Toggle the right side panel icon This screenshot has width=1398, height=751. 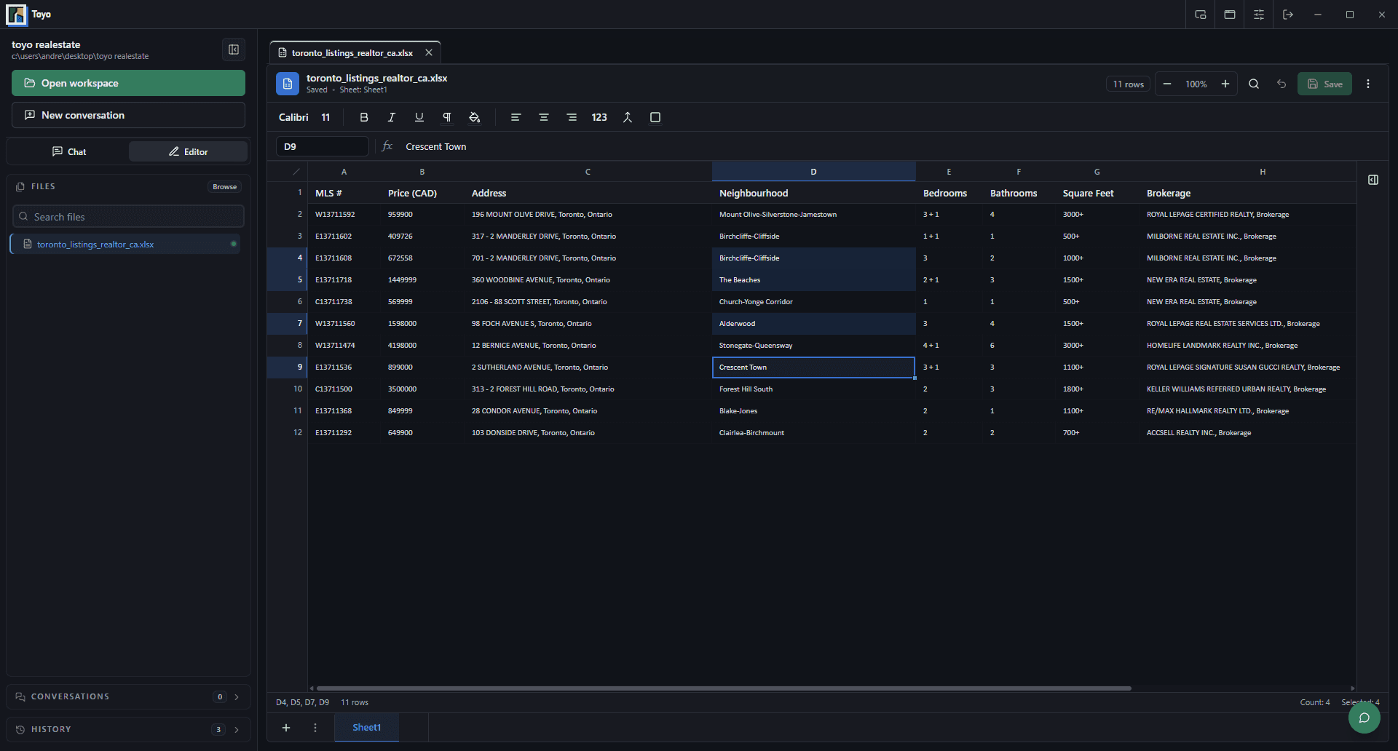click(x=1373, y=180)
